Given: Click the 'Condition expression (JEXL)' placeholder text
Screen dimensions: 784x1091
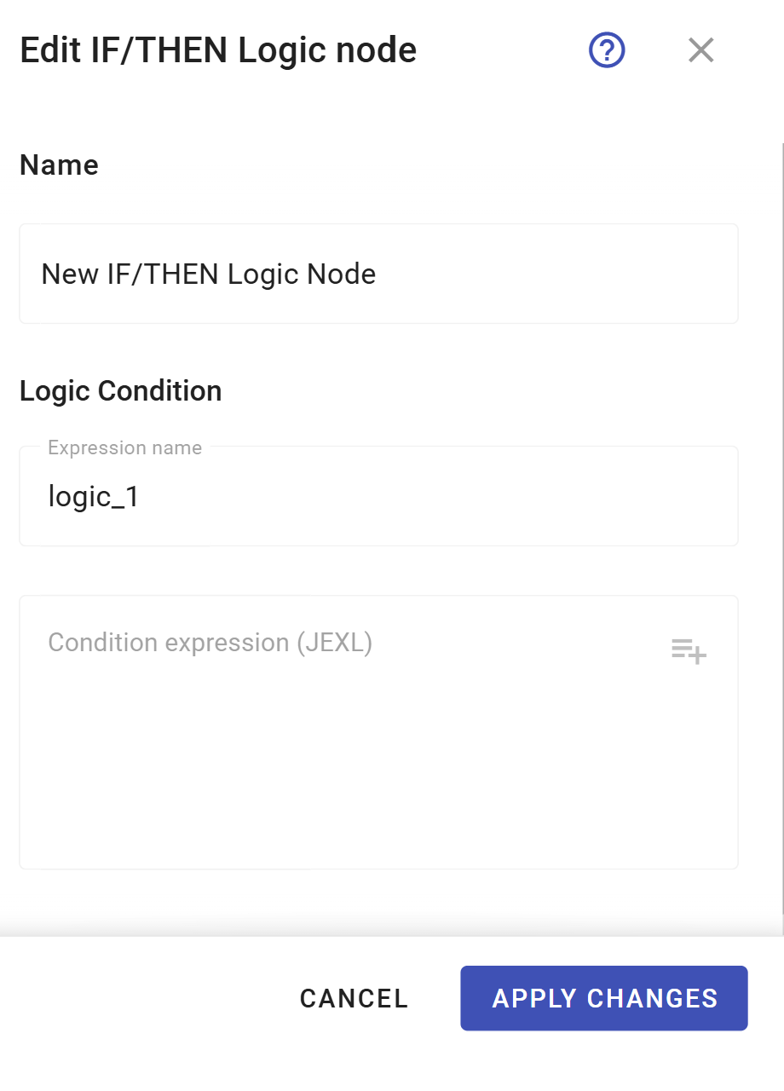Looking at the screenshot, I should point(210,643).
